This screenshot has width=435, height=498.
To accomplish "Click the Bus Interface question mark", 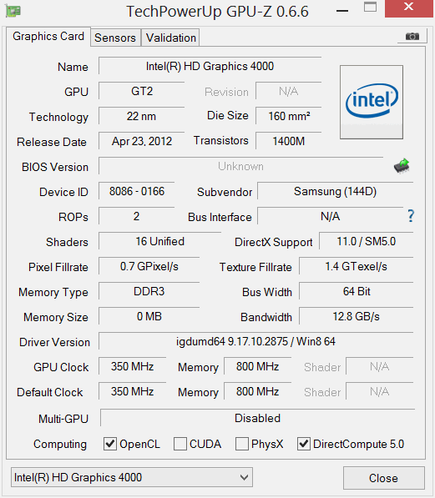I will (411, 216).
